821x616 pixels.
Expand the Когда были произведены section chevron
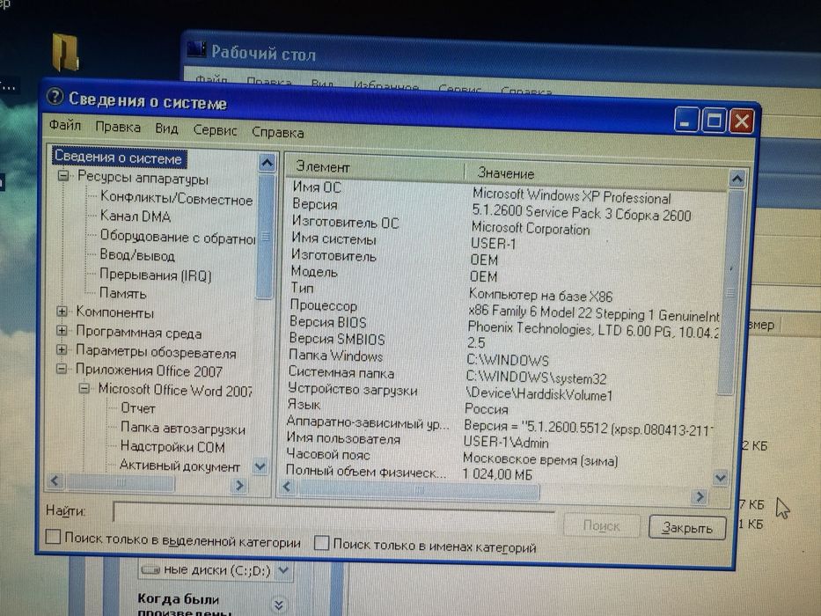click(278, 605)
